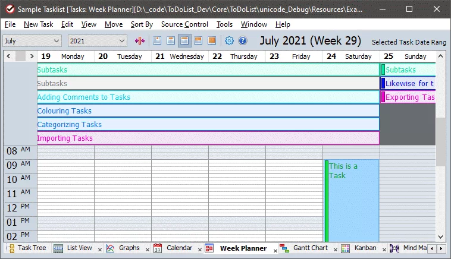Open the July month dropdown
This screenshot has width=451, height=259.
(32, 41)
